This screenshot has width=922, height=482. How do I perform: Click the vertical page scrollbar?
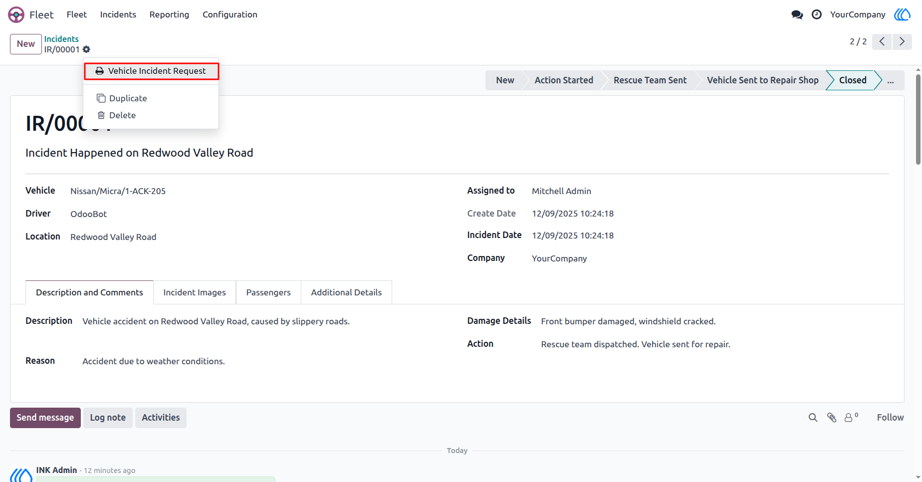pyautogui.click(x=918, y=120)
